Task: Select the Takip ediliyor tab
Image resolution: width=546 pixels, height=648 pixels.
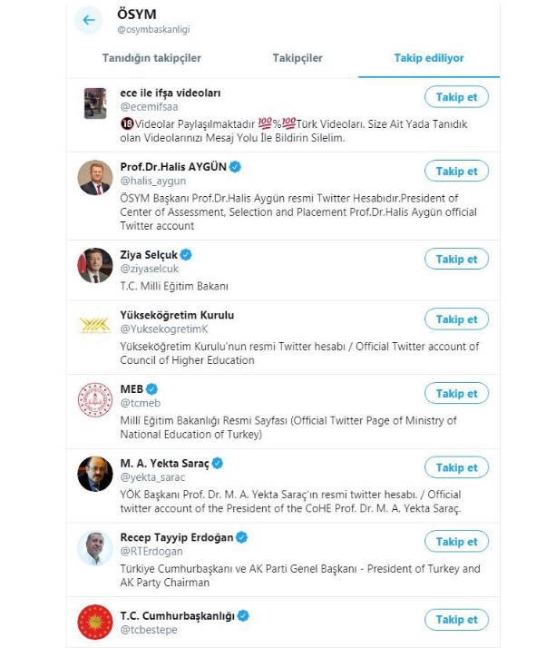Action: click(x=429, y=58)
